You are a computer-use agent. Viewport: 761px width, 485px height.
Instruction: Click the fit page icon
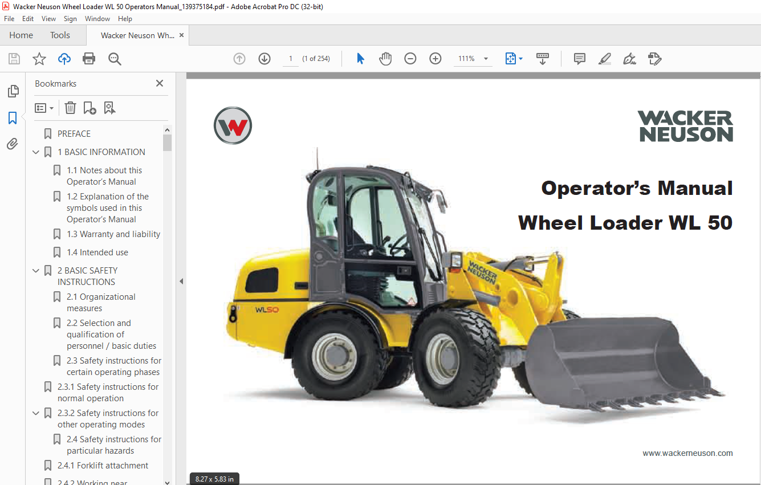[510, 59]
